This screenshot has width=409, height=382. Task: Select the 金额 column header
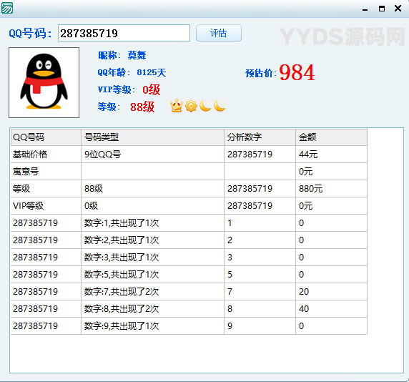click(x=331, y=137)
